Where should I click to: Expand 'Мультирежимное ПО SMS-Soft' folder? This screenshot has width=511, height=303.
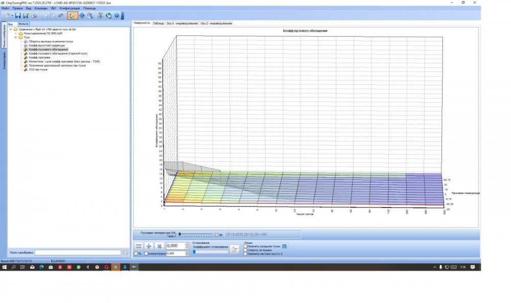(x=16, y=33)
